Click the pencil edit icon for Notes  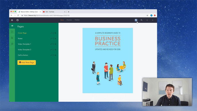pyautogui.click(x=51, y=39)
